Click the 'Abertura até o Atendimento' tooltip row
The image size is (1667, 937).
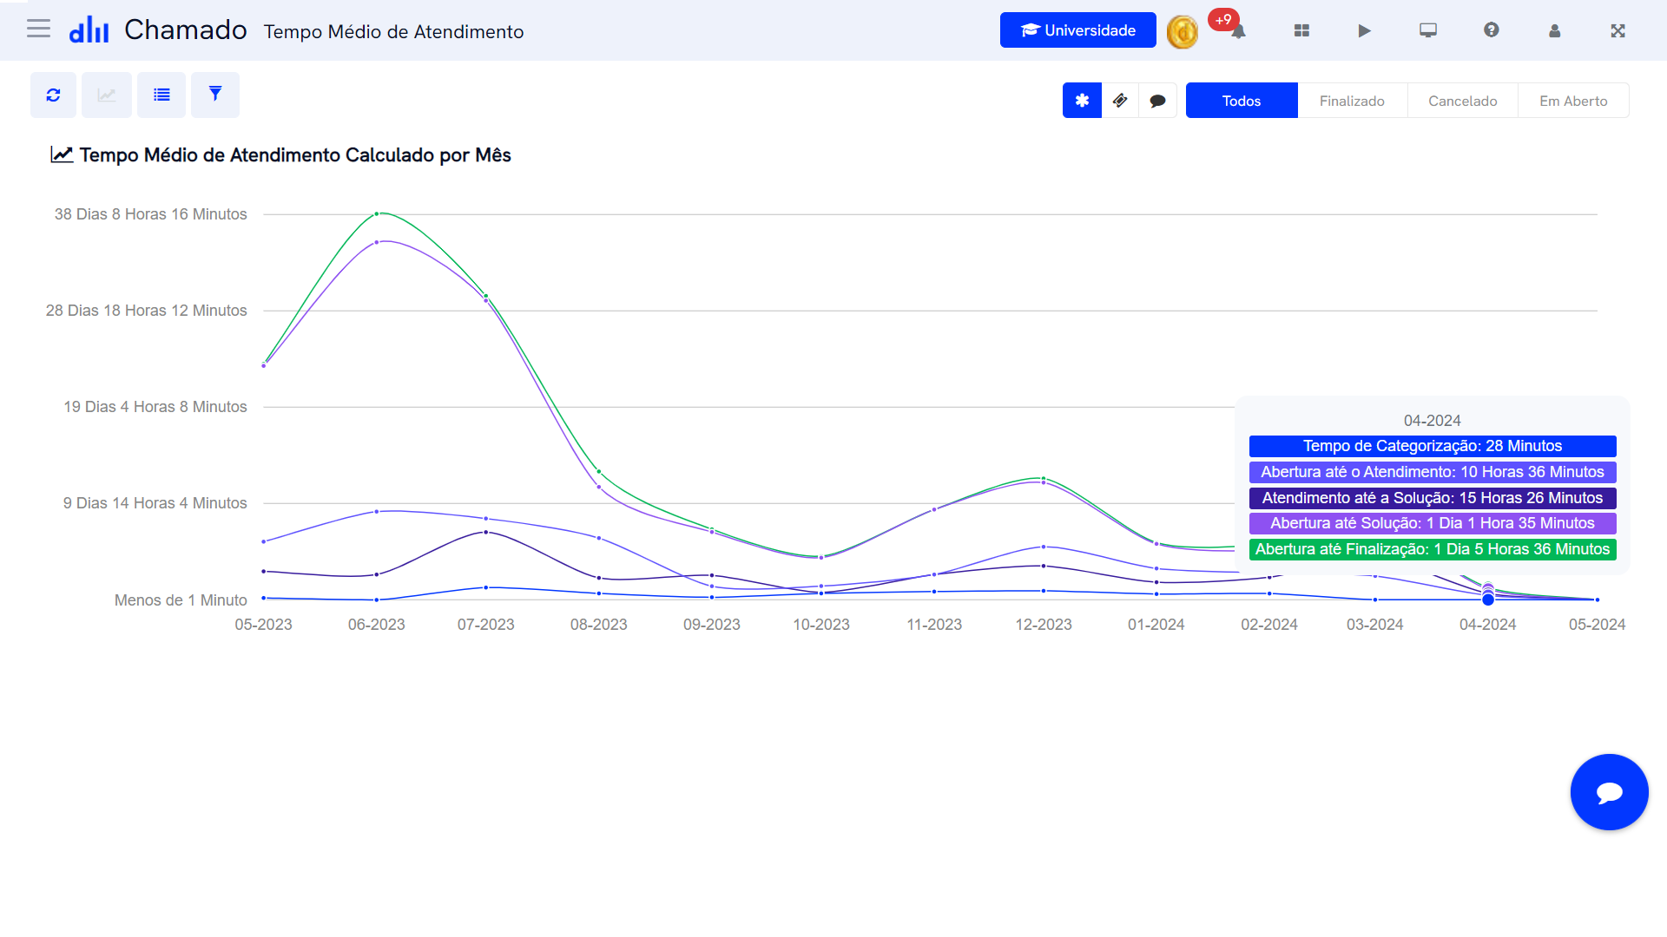(x=1433, y=472)
